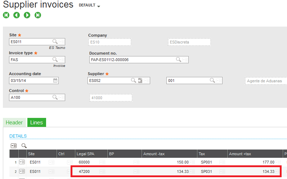
Task: Go to next record navigation icon
Action: 27,15
